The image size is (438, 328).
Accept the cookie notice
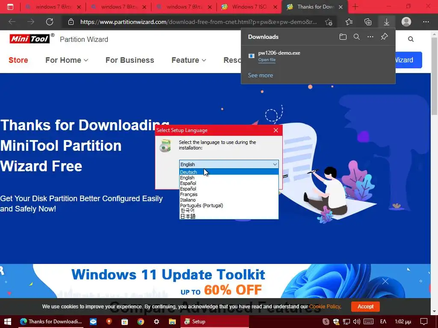365,307
